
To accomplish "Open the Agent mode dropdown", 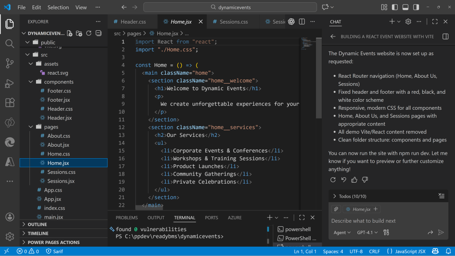I will [x=342, y=232].
